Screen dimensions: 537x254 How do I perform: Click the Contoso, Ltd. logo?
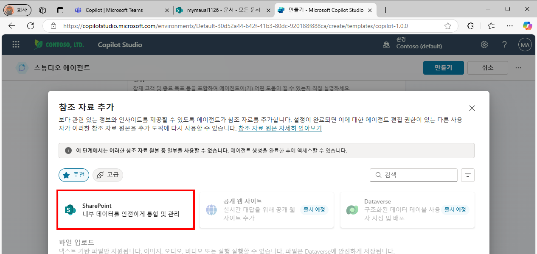(x=58, y=45)
